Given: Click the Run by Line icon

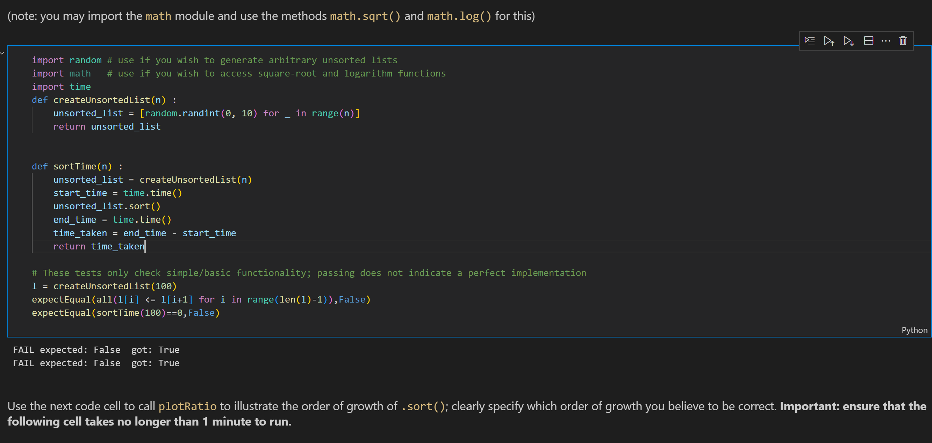Looking at the screenshot, I should coord(809,41).
